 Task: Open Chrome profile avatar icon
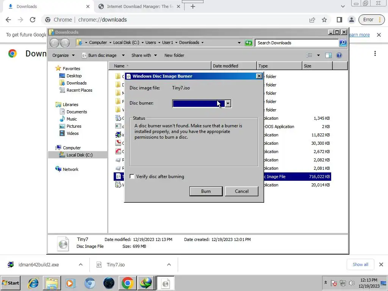click(x=351, y=20)
